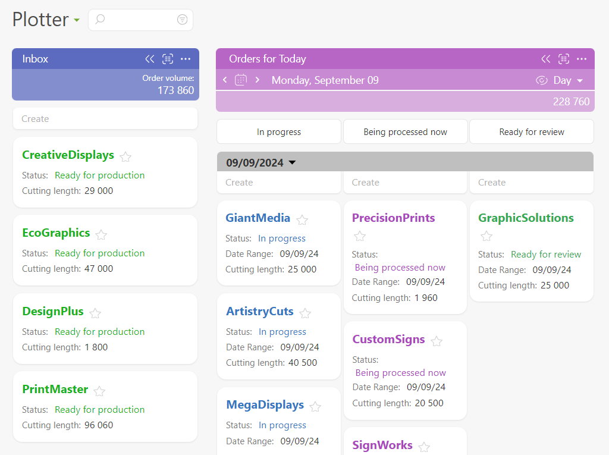Viewport: 609px width, 455px height.
Task: Click the search magnifier icon
Action: [100, 19]
